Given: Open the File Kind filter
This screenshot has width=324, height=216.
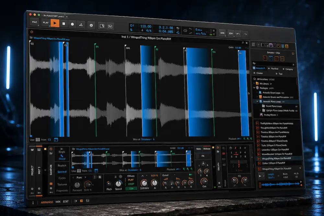Looking at the screenshot, I should click(x=273, y=69).
